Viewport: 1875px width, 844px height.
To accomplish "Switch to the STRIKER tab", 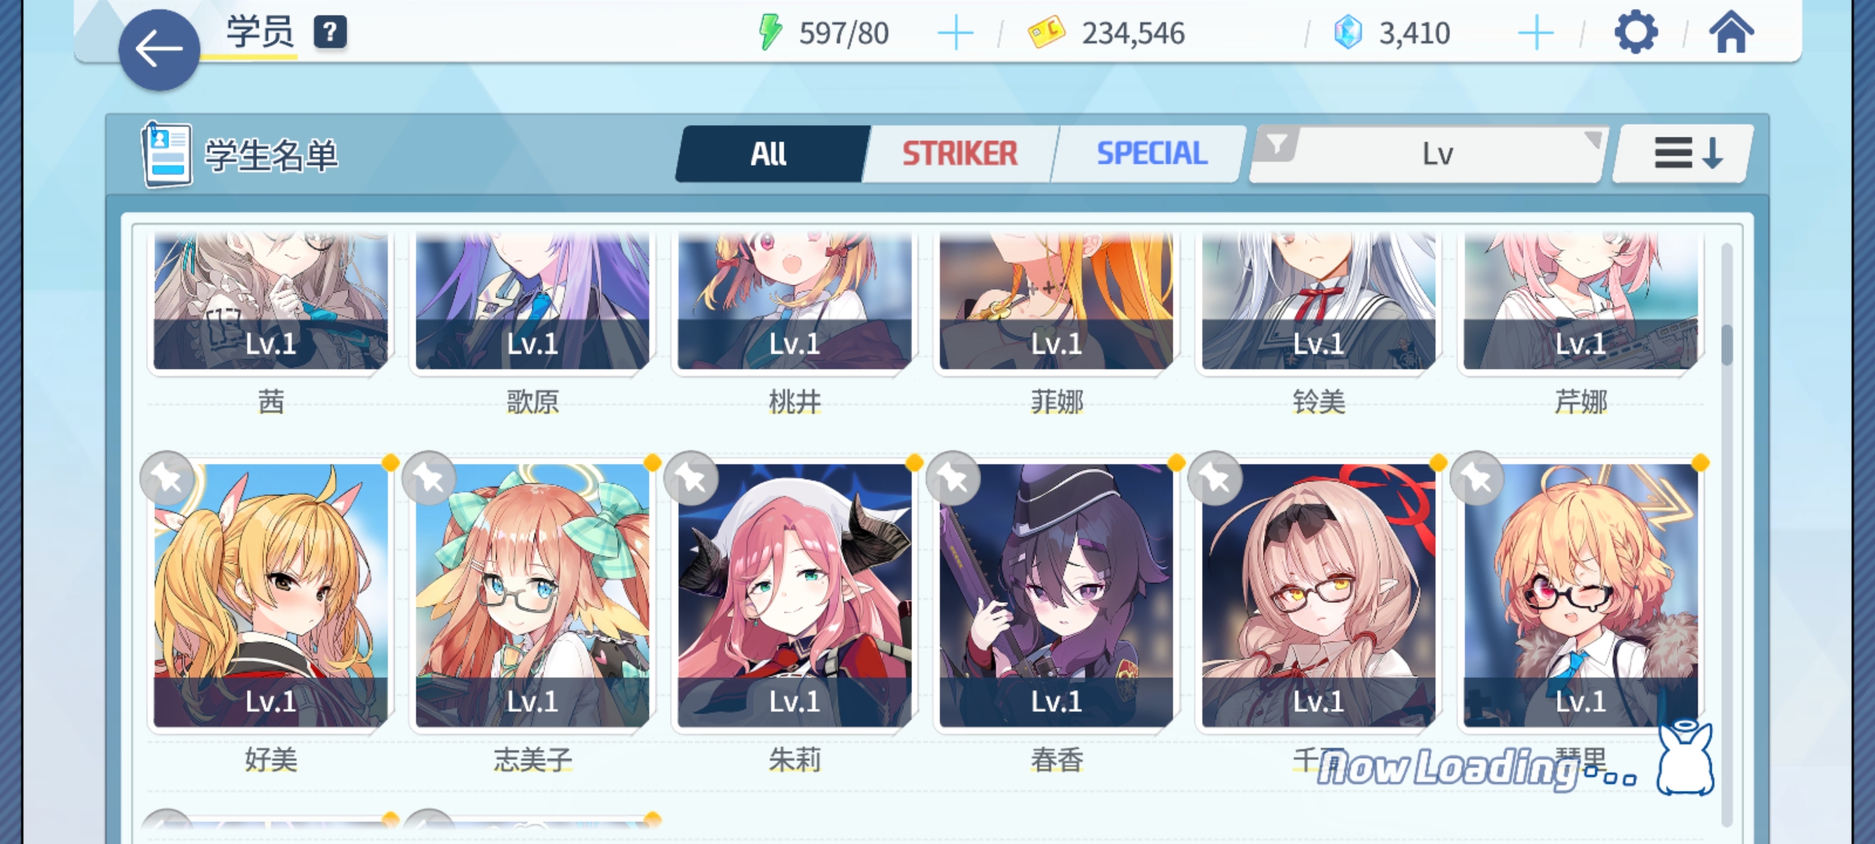I will 960,154.
